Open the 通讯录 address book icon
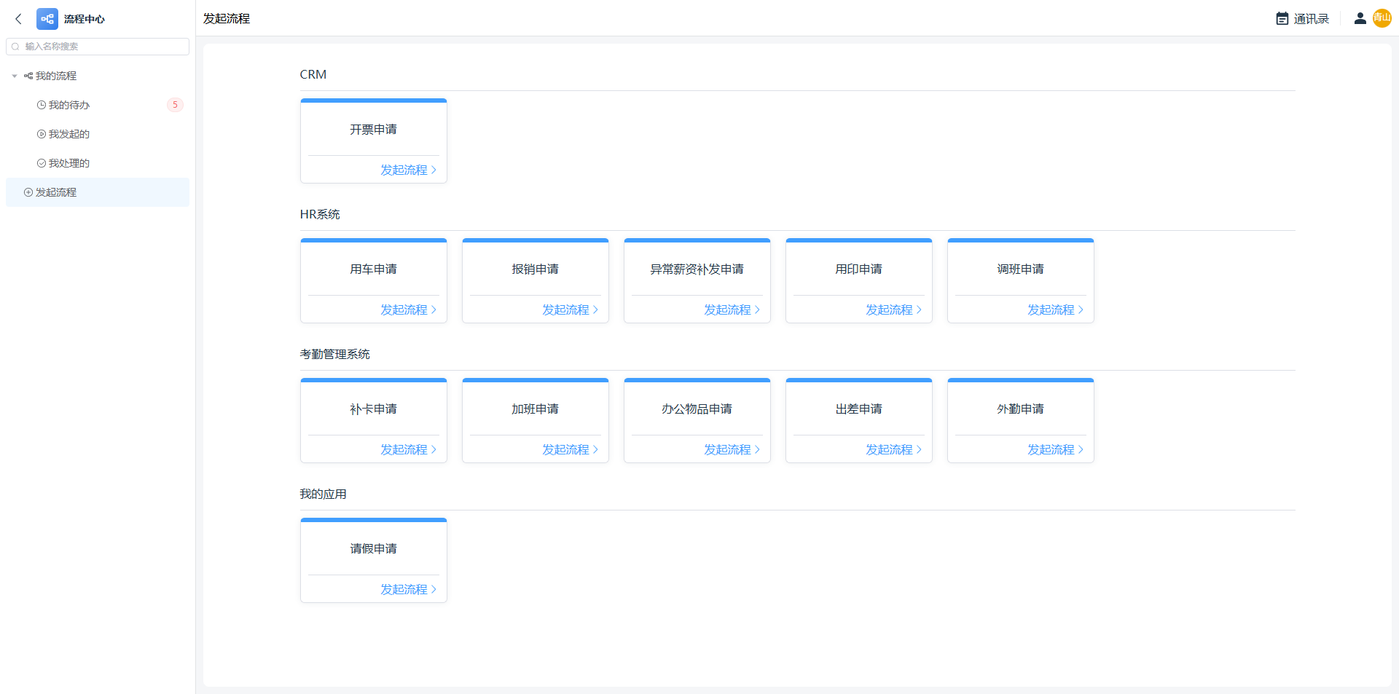This screenshot has height=694, width=1399. [x=1282, y=19]
